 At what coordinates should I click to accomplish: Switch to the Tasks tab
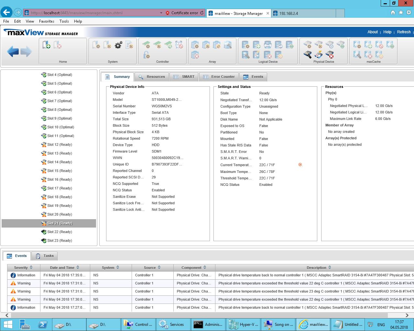[x=45, y=256]
